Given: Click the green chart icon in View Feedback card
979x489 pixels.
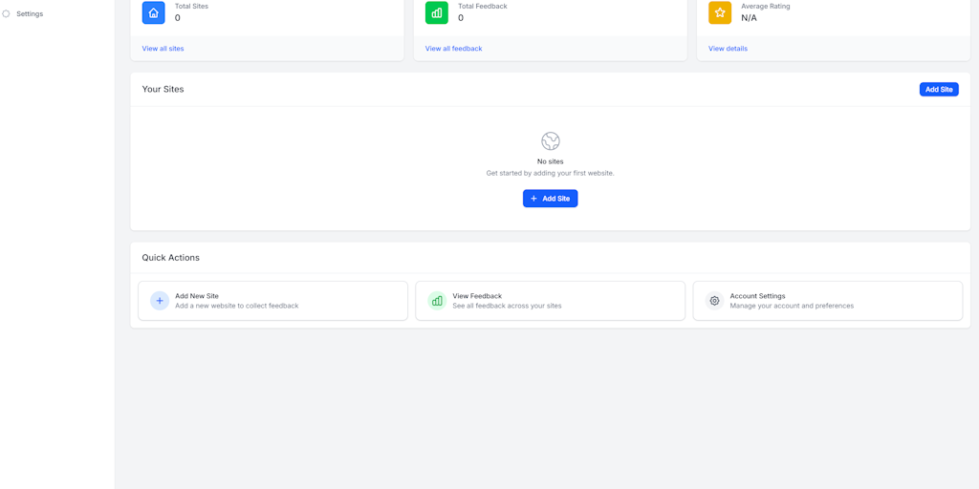Looking at the screenshot, I should pos(437,301).
